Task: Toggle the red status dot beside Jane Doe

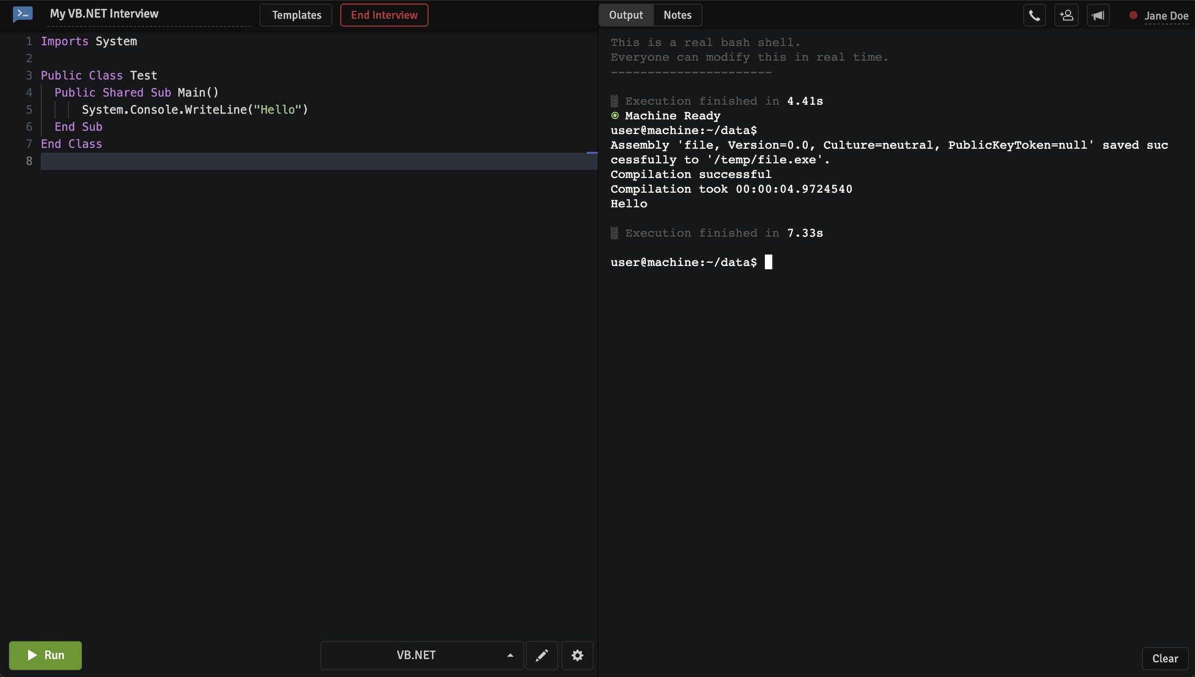Action: (x=1133, y=16)
